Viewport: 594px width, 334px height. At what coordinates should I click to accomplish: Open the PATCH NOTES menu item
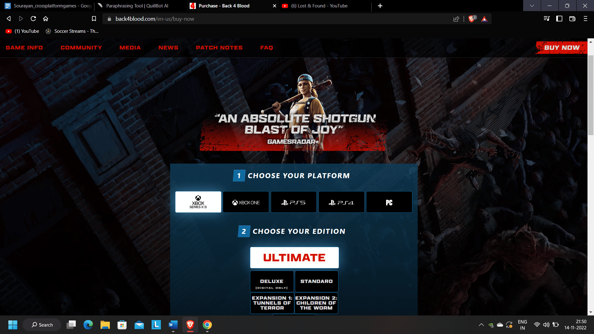pyautogui.click(x=219, y=48)
